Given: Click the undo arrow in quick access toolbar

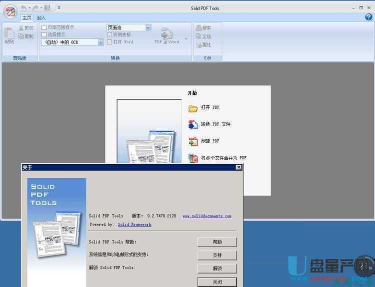Looking at the screenshot, I should coord(23,8).
